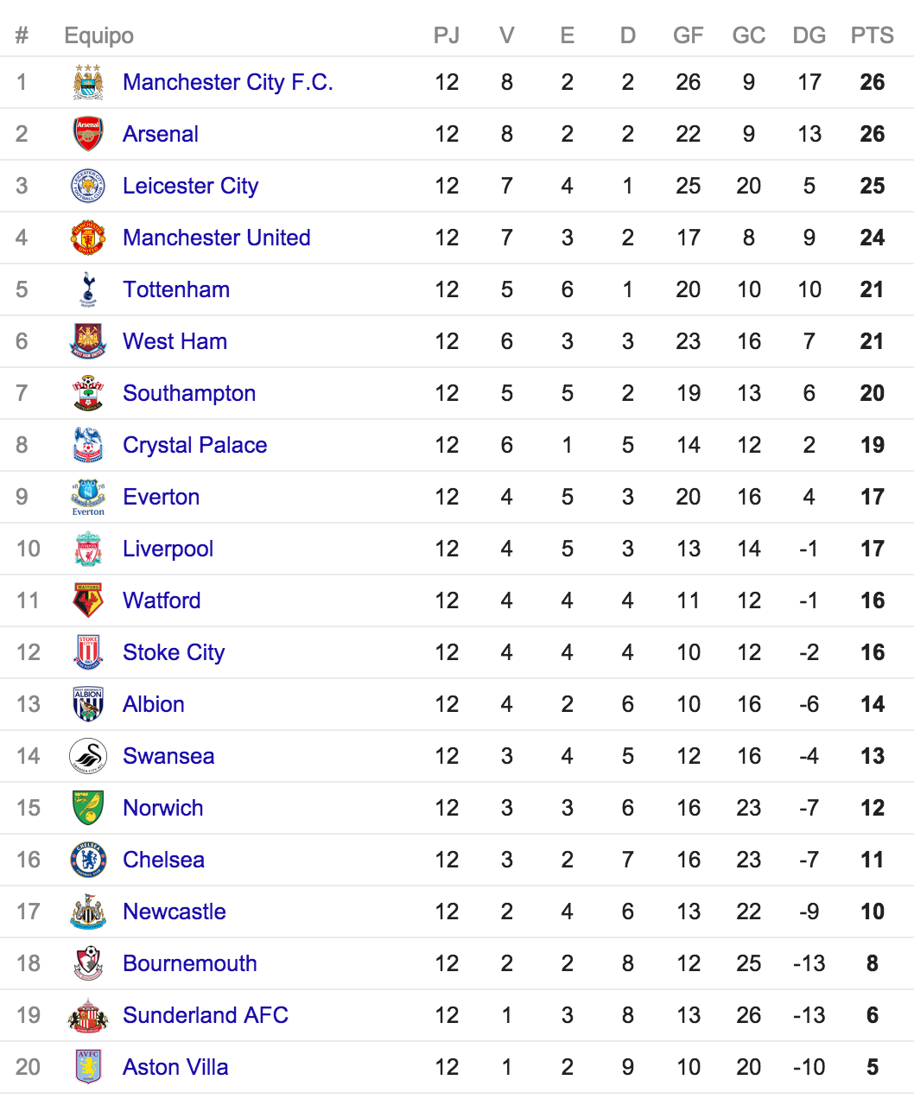Open the Crystal Palace team link

click(195, 445)
